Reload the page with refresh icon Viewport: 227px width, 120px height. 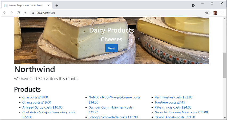tap(18, 13)
